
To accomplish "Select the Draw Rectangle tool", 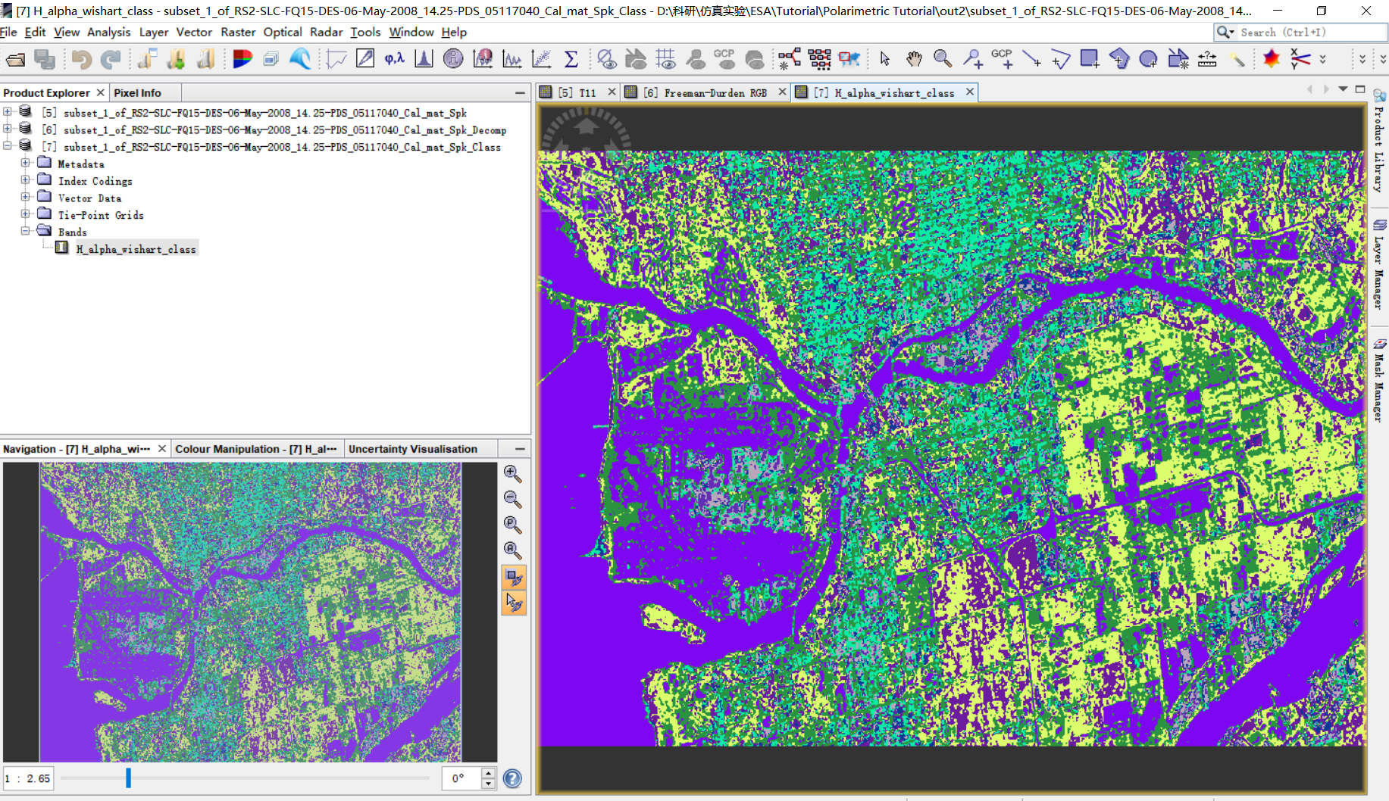I will click(1090, 59).
